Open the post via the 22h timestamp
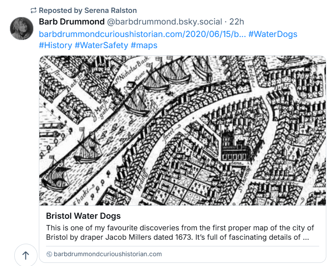This screenshot has width=329, height=266. [x=237, y=22]
